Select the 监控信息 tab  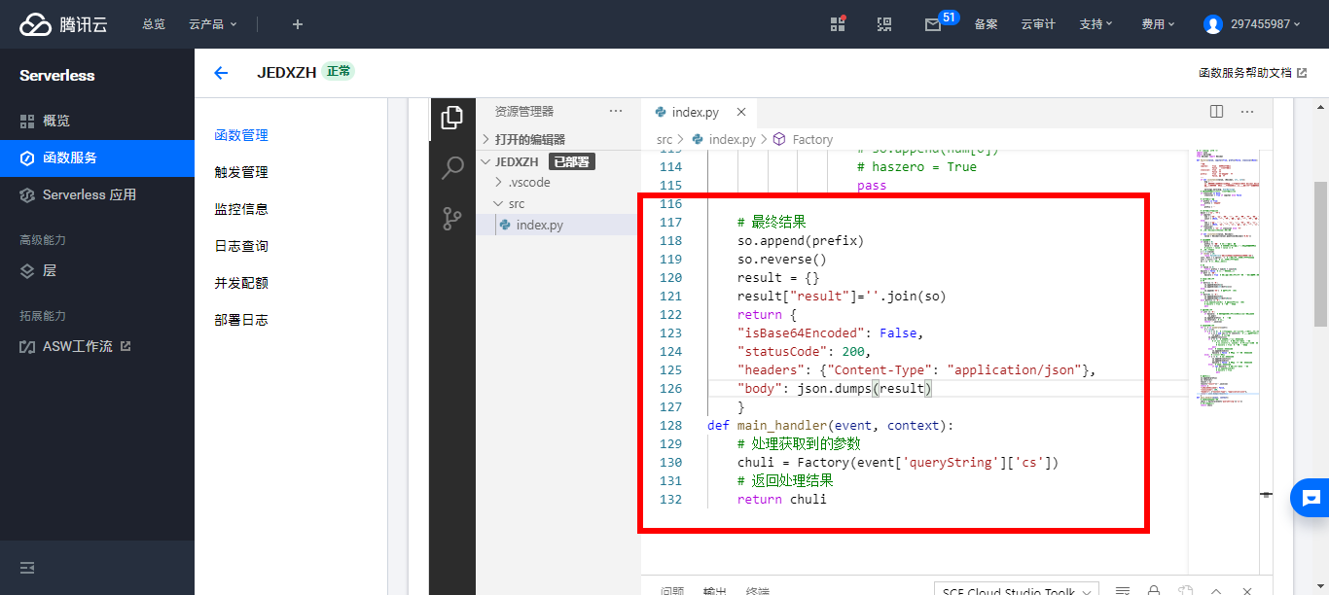tap(241, 209)
